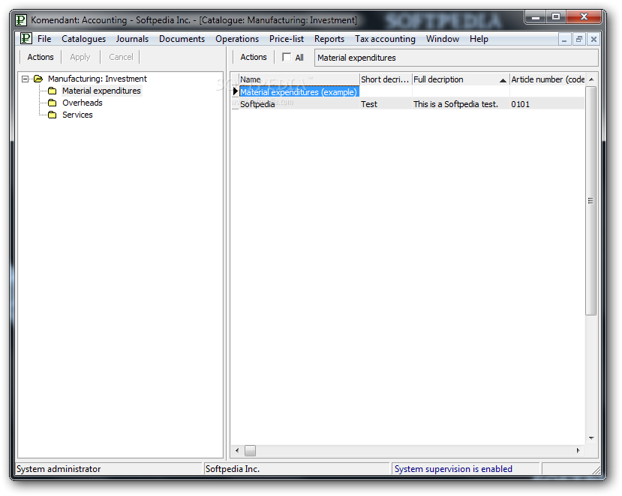
Task: Click the Test short description cell
Action: click(386, 104)
